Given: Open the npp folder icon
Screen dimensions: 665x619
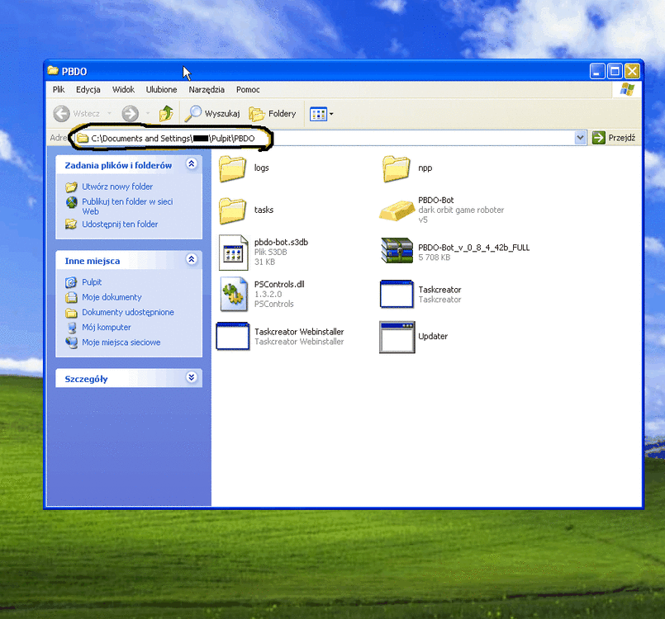Looking at the screenshot, I should [x=397, y=168].
